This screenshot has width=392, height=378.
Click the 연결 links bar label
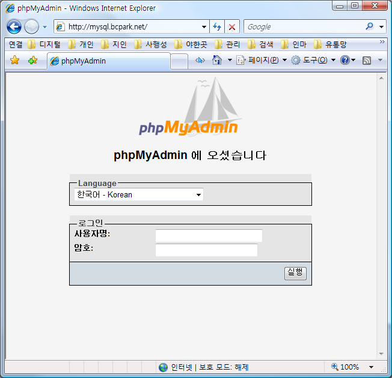(16, 44)
